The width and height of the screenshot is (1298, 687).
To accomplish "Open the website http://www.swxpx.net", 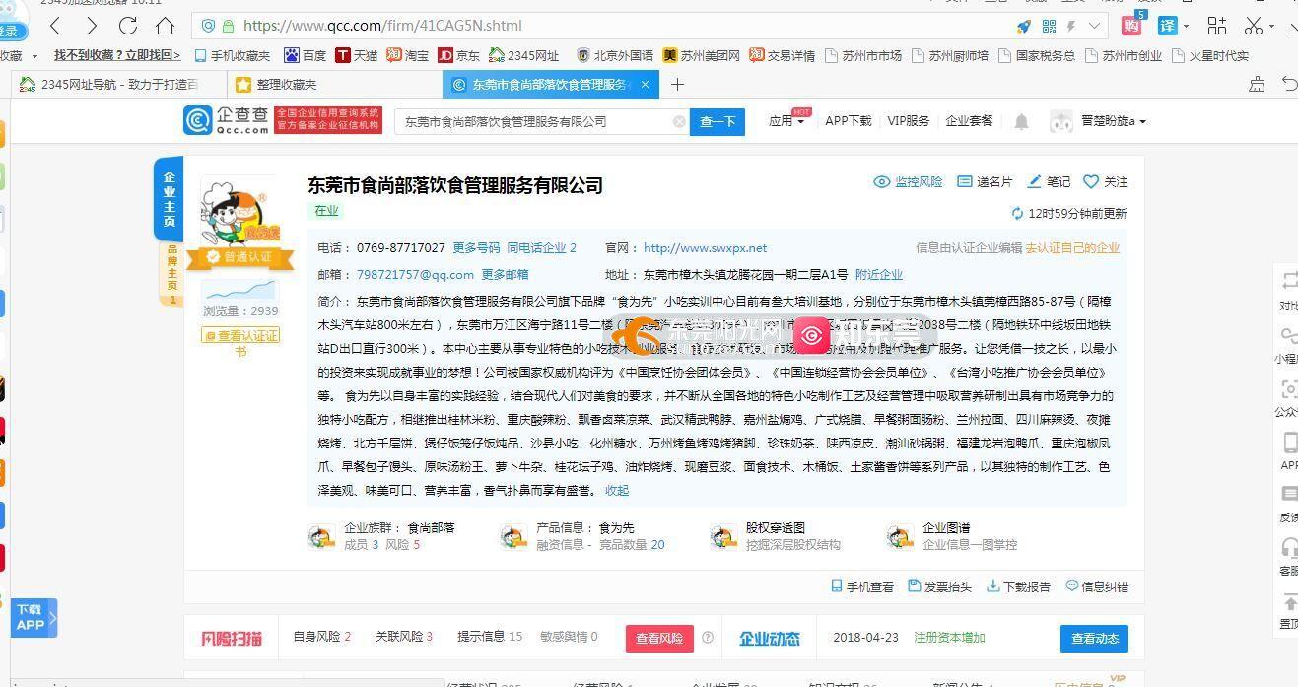I will (705, 248).
